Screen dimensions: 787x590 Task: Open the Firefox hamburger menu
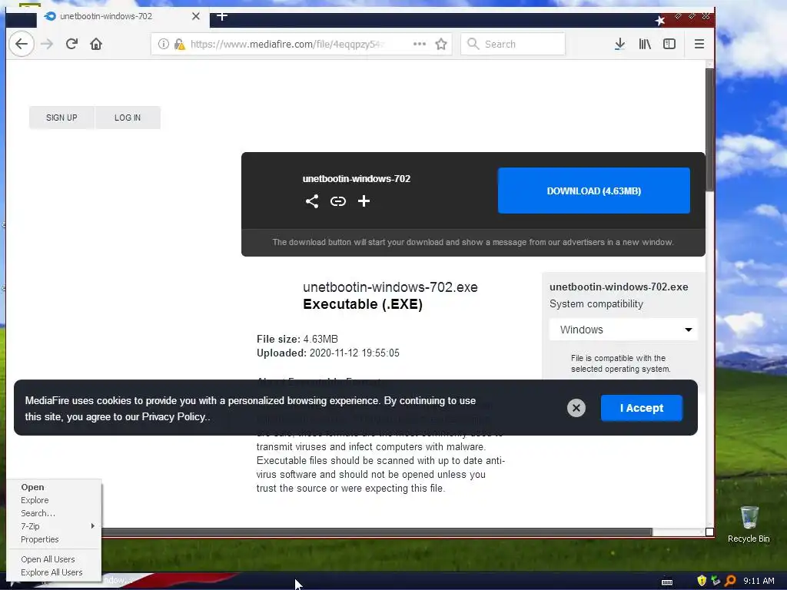coord(699,44)
